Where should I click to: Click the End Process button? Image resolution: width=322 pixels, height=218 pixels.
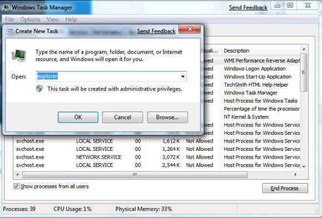click(285, 188)
